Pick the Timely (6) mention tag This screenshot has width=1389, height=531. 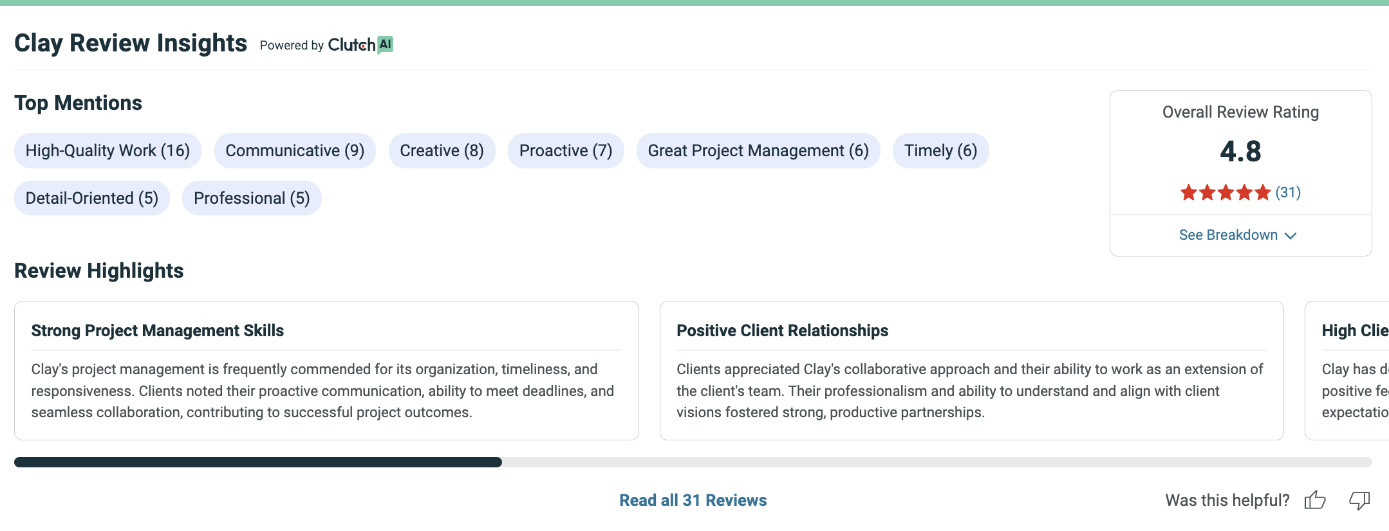pos(940,150)
